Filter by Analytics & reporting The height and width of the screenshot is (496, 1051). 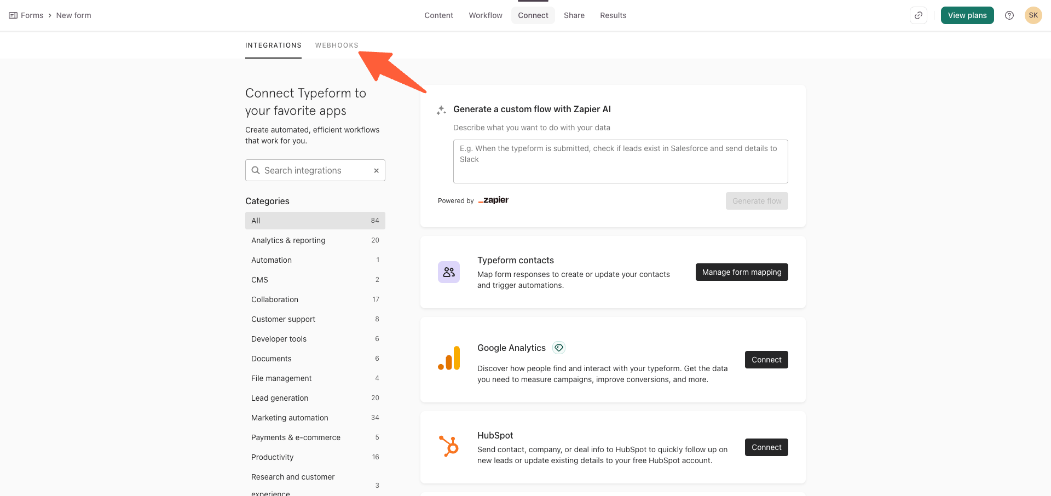pos(315,240)
